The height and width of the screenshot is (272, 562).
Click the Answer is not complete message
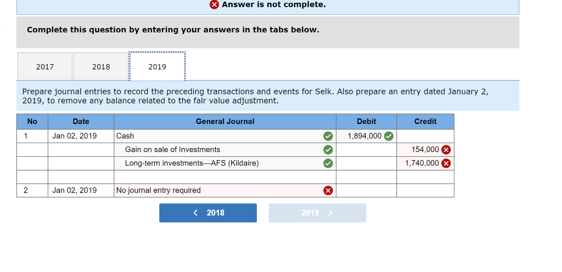point(274,4)
